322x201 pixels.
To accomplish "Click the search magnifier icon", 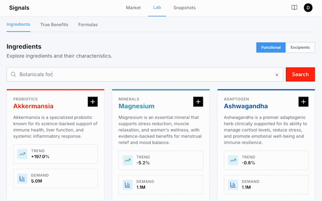I will 13,75.
